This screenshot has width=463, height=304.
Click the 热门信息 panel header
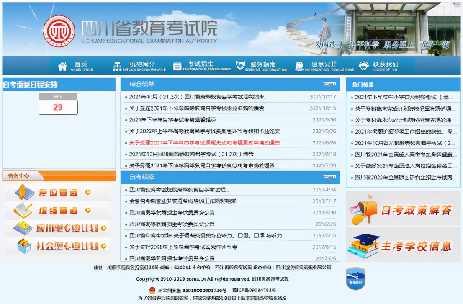[403, 85]
